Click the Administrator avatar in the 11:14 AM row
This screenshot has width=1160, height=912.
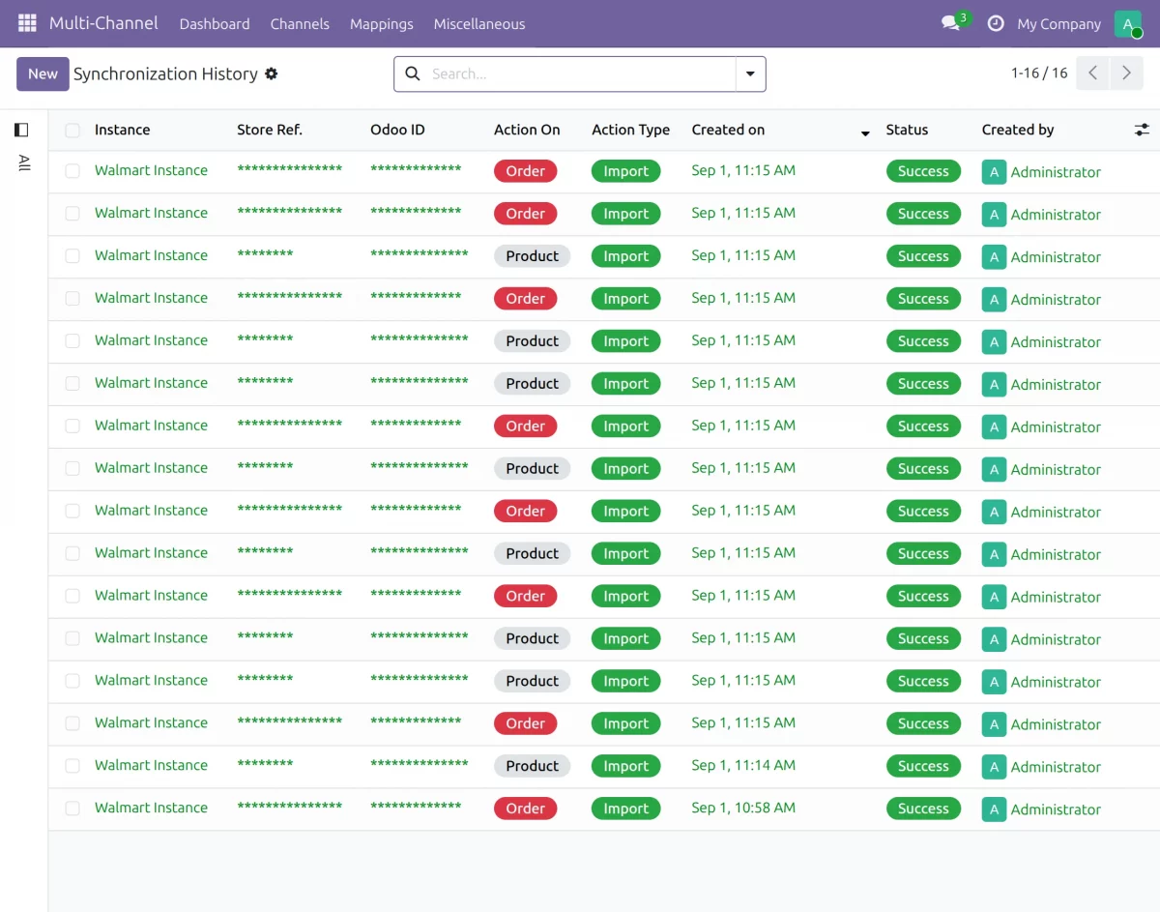[994, 766]
